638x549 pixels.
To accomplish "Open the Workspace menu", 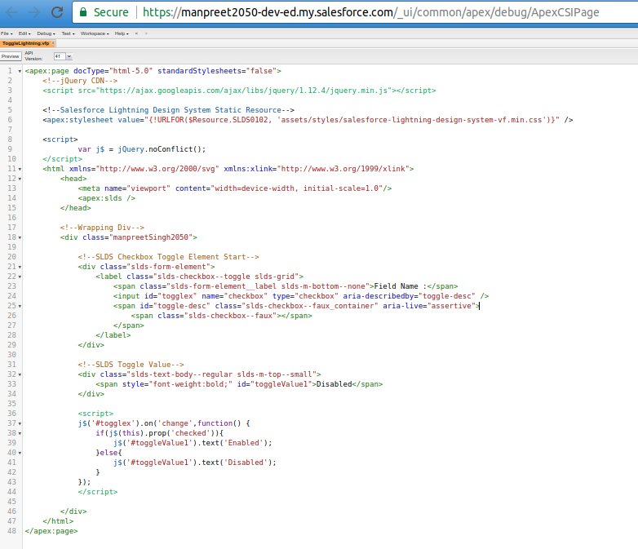I will tap(95, 33).
